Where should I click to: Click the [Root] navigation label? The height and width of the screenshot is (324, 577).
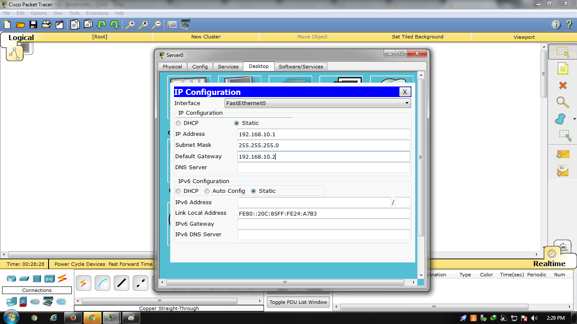(x=100, y=37)
